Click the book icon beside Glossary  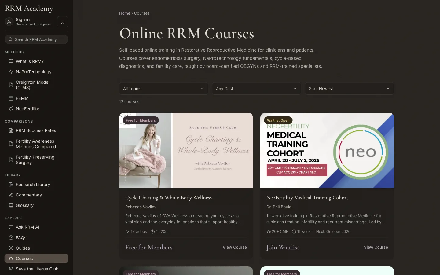click(11, 205)
